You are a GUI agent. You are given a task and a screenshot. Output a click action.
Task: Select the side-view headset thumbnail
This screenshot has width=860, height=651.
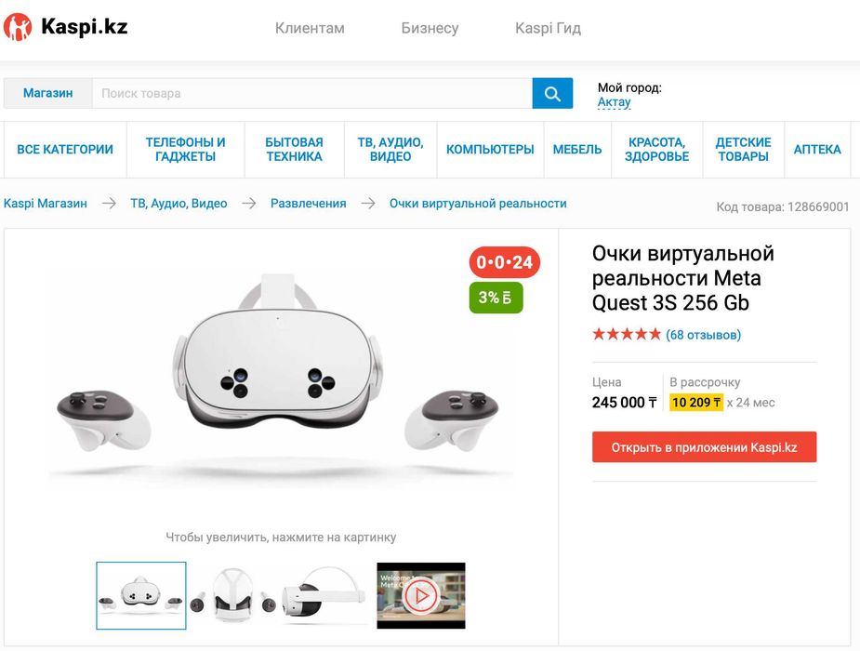pyautogui.click(x=324, y=595)
